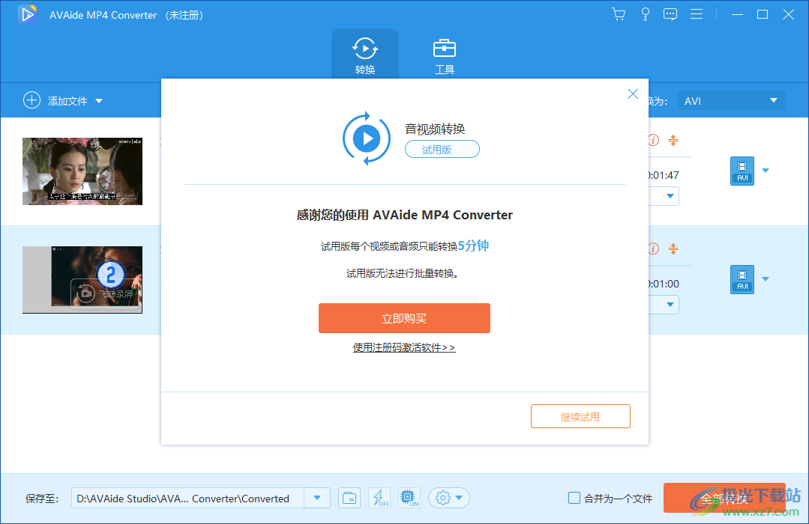Toggle the lightning acceleration OFF icon
Screen dimensions: 809x524
point(379,499)
